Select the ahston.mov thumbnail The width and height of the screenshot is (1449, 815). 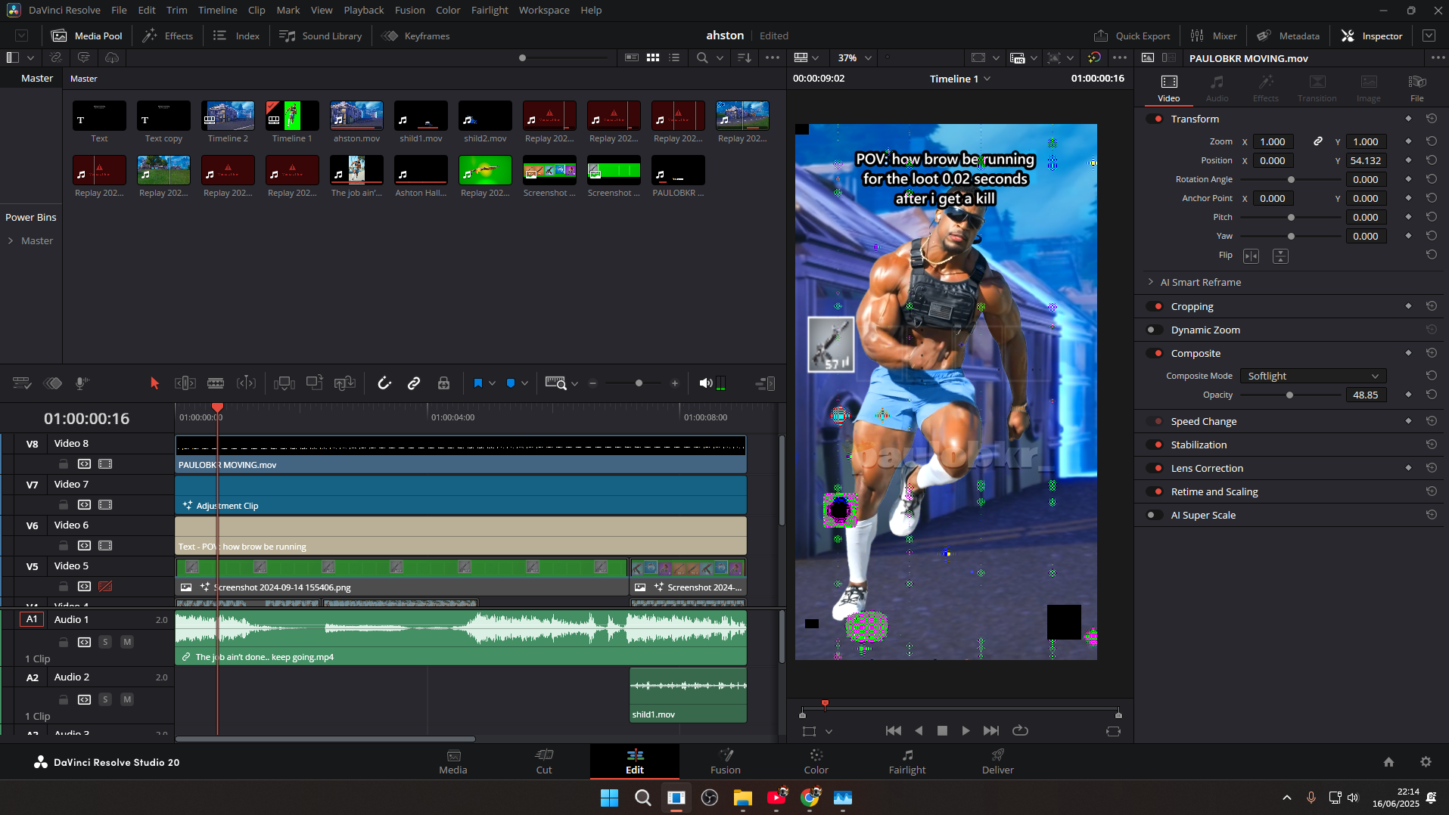[x=356, y=116]
